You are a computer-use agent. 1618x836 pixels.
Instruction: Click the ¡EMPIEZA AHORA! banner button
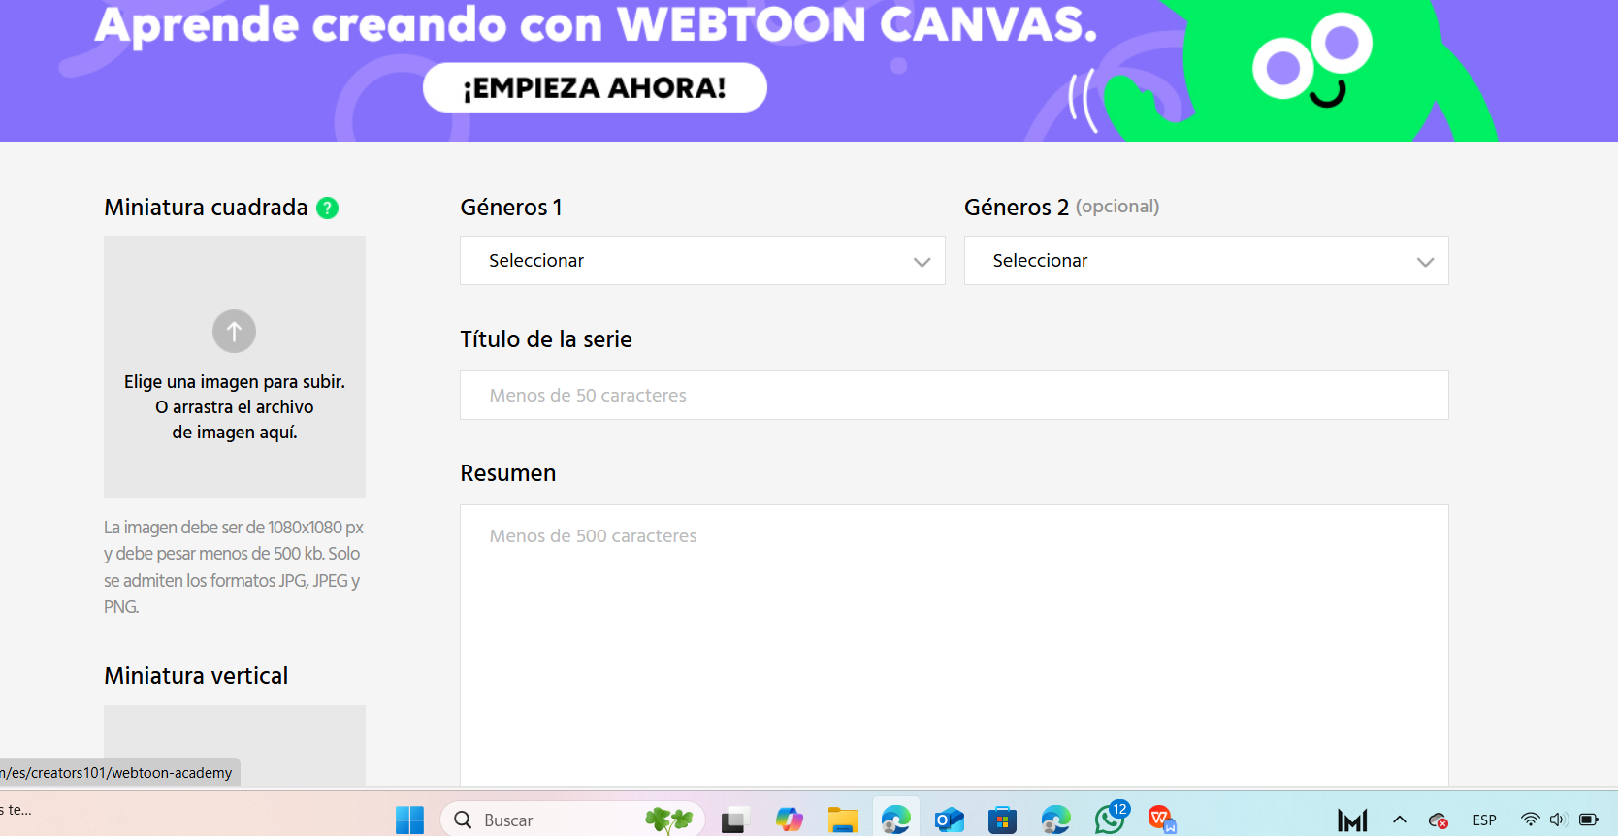click(x=595, y=87)
